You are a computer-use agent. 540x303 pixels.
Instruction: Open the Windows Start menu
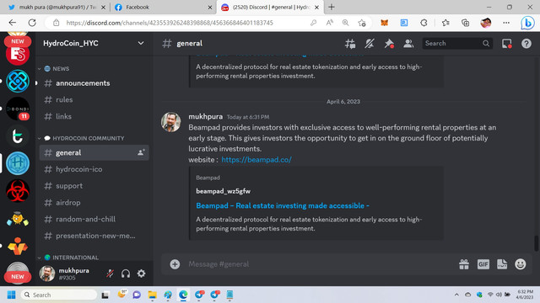pyautogui.click(x=11, y=295)
